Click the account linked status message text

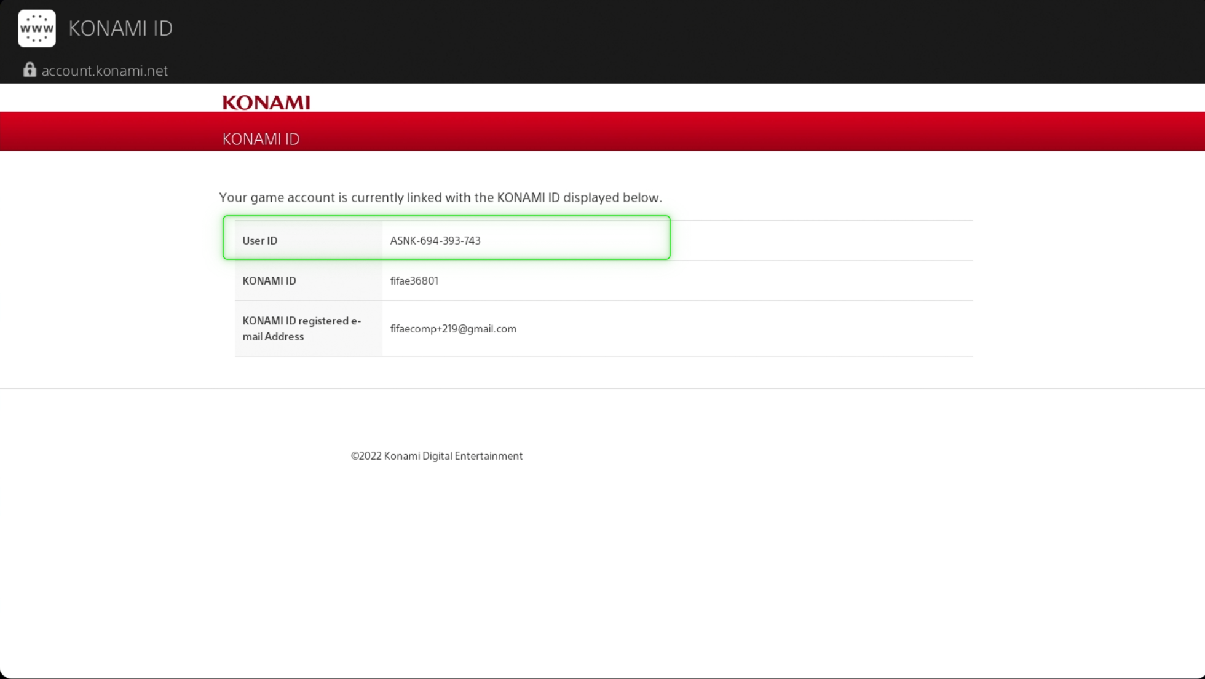tap(440, 197)
